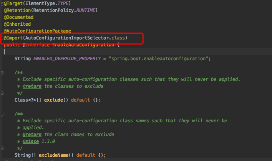272x161 pixels.
Task: Click default keyword on the exclude() line
Action: [x=80, y=100]
